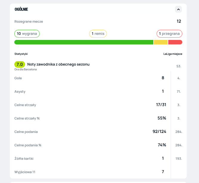Click the Celne podania % value 74%

click(x=162, y=145)
